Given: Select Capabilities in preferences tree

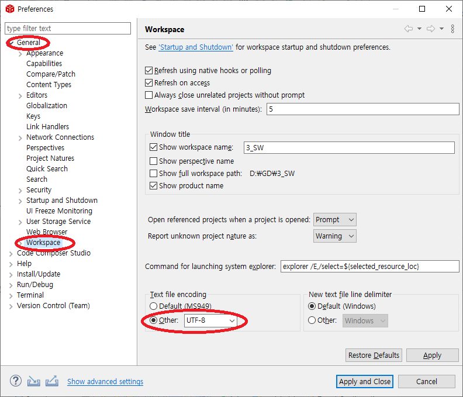Looking at the screenshot, I should (44, 64).
